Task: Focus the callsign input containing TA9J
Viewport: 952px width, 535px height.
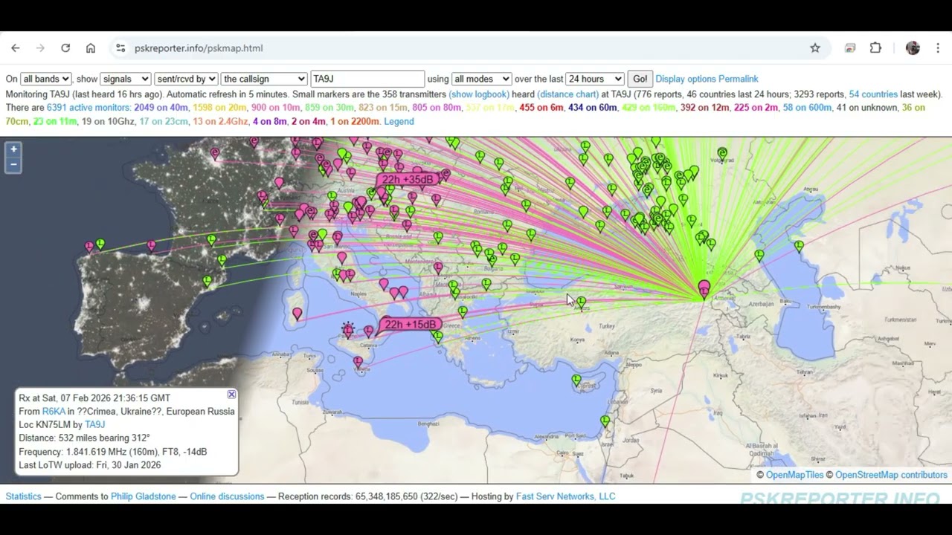Action: coord(367,79)
